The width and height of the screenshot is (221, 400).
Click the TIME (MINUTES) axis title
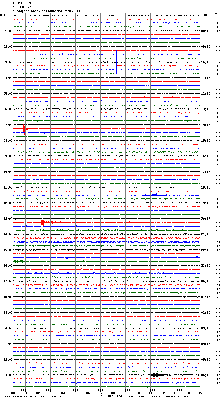110,396
